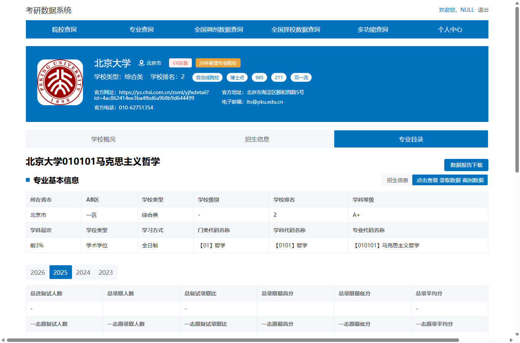This screenshot has width=520, height=343.
Task: Click the 【01】哲学 cell
Action: point(231,245)
